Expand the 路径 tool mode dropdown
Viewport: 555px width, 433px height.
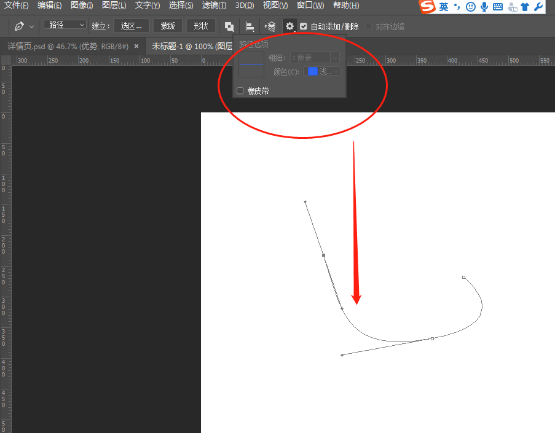click(65, 25)
